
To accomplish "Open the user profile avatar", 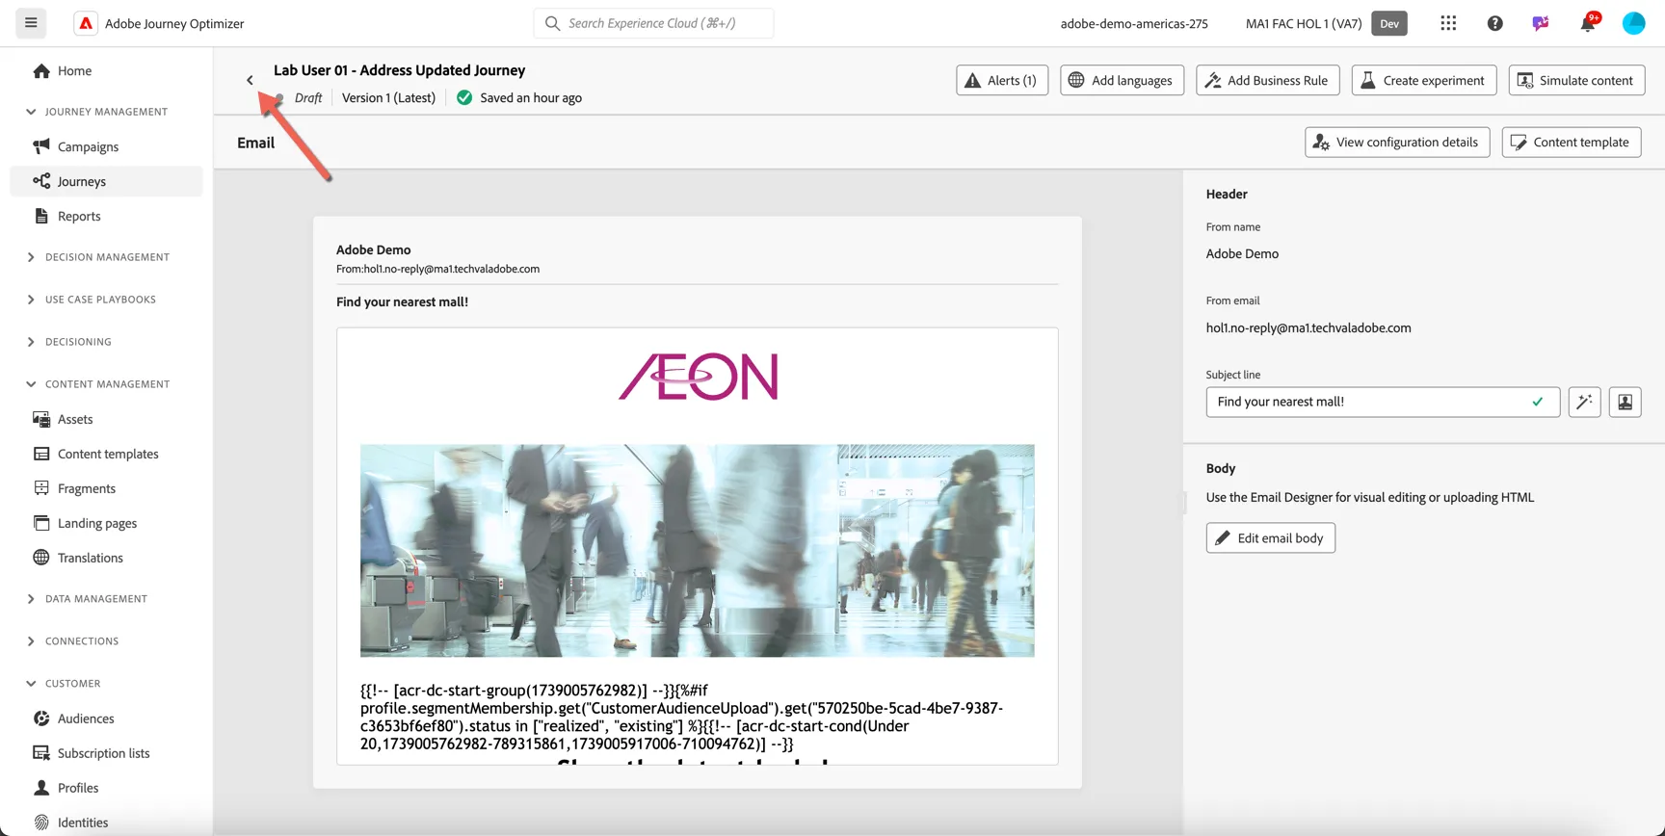I will [1633, 23].
